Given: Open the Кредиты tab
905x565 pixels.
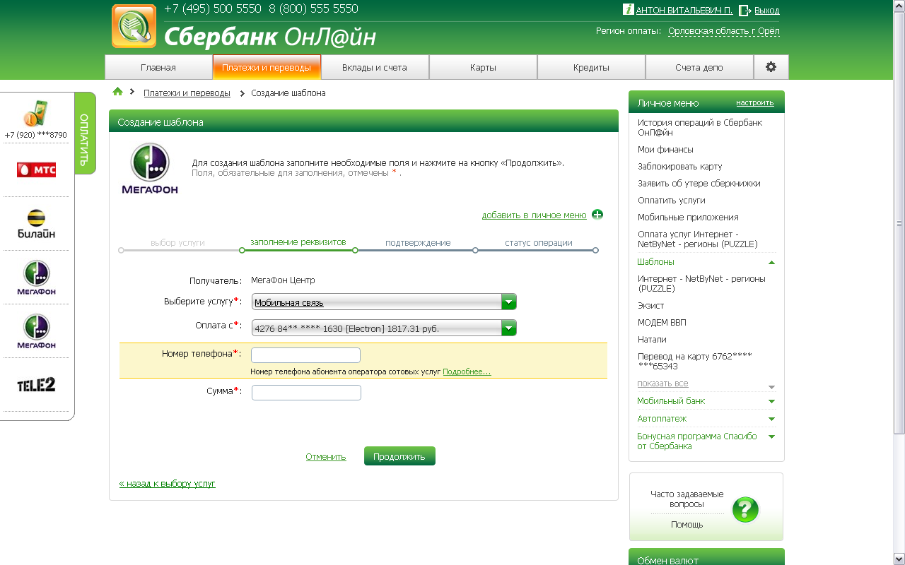Looking at the screenshot, I should (x=591, y=67).
